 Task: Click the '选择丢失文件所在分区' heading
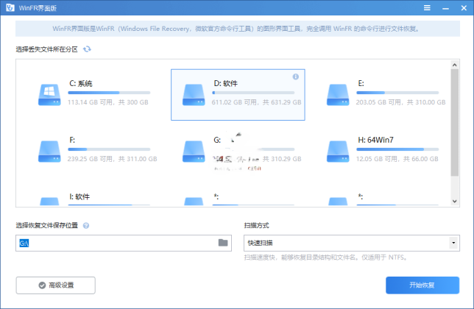tap(46, 49)
